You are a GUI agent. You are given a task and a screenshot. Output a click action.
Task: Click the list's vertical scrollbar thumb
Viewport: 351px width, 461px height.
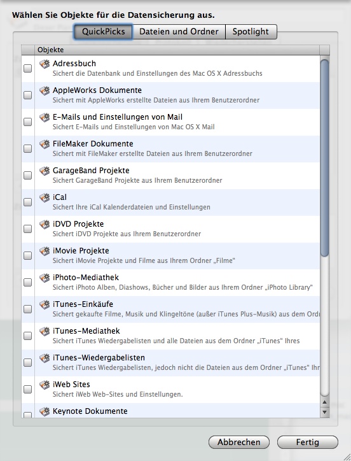pos(324,158)
